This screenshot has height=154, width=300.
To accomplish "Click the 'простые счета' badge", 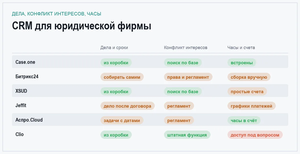I will tap(247, 91).
